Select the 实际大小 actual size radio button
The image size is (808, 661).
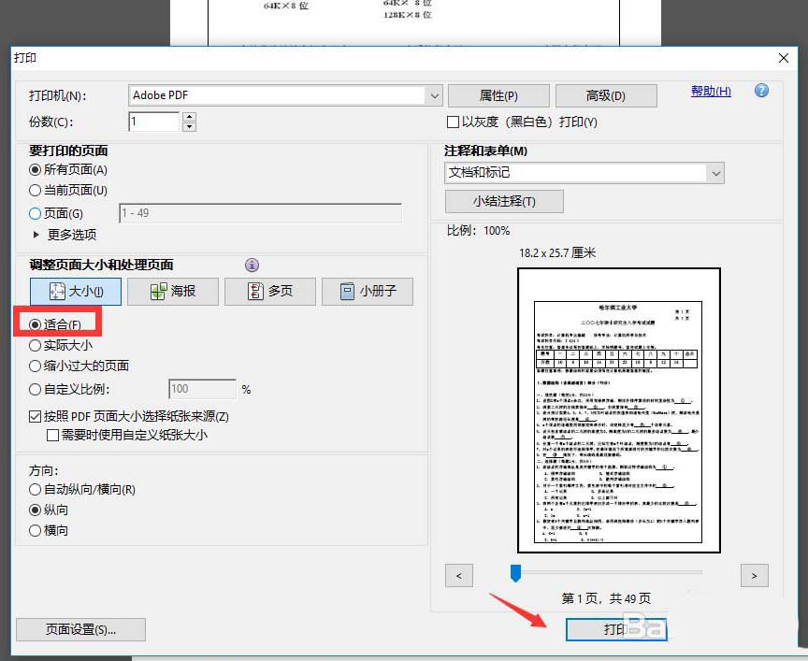[35, 345]
